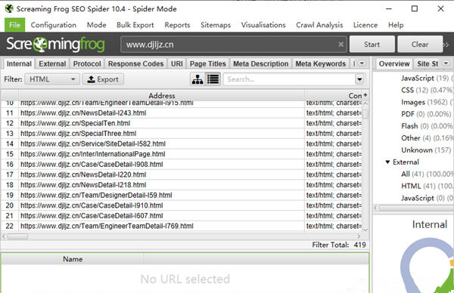Collapse the External tree section
The height and width of the screenshot is (293, 454).
pos(387,162)
